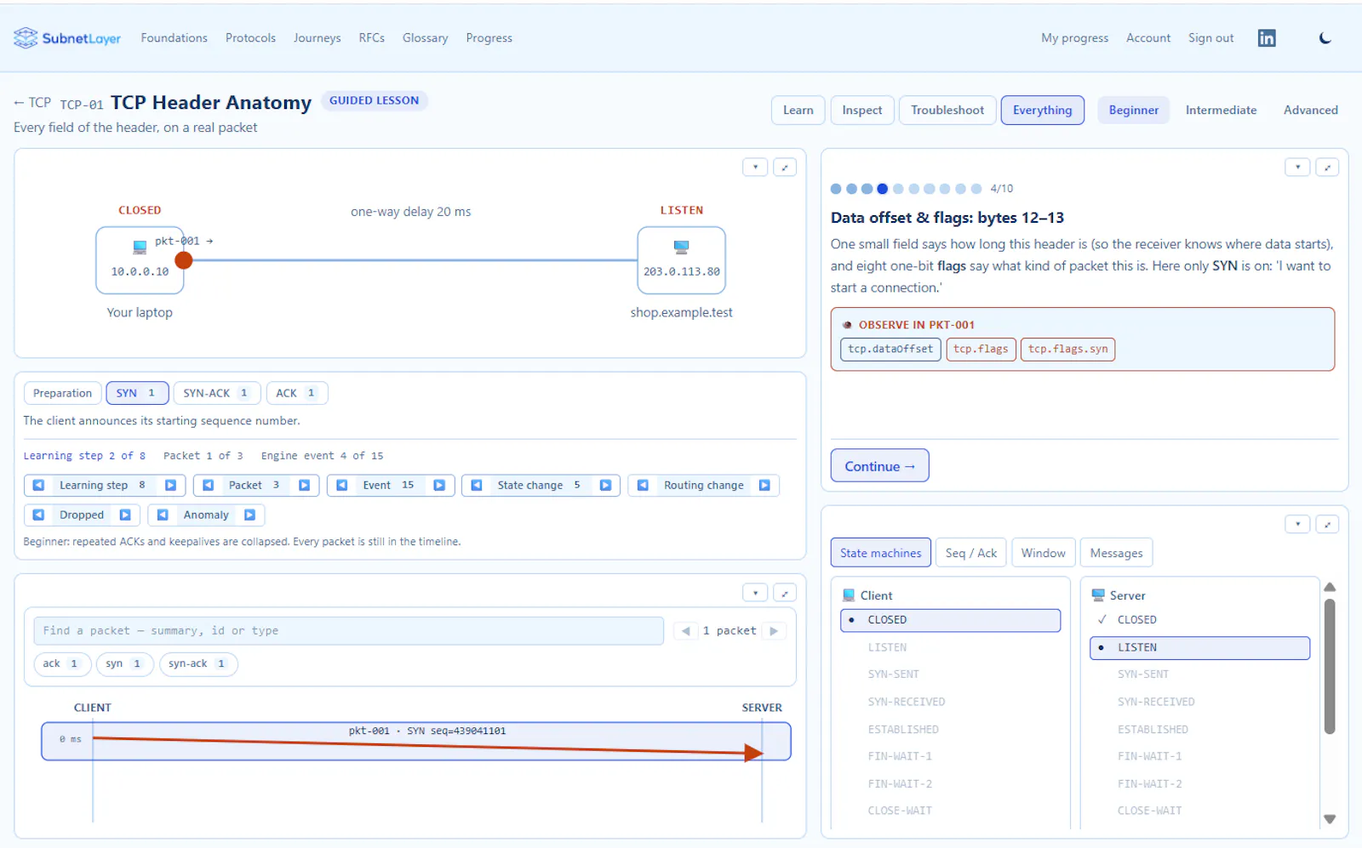Click the pkt-001 red packet dot
Image resolution: width=1362 pixels, height=848 pixels.
[x=184, y=260]
